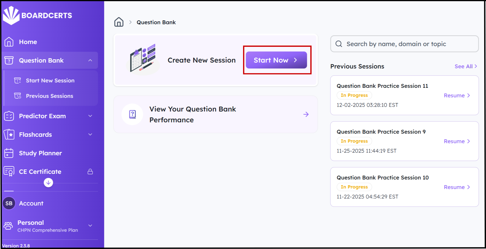
Task: Select Start New Session in sidebar
Action: tap(50, 81)
